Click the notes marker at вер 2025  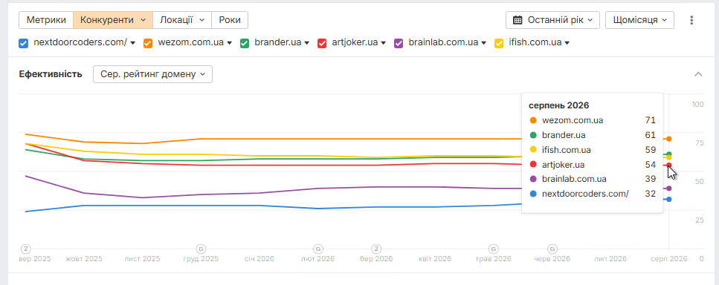[x=26, y=249]
